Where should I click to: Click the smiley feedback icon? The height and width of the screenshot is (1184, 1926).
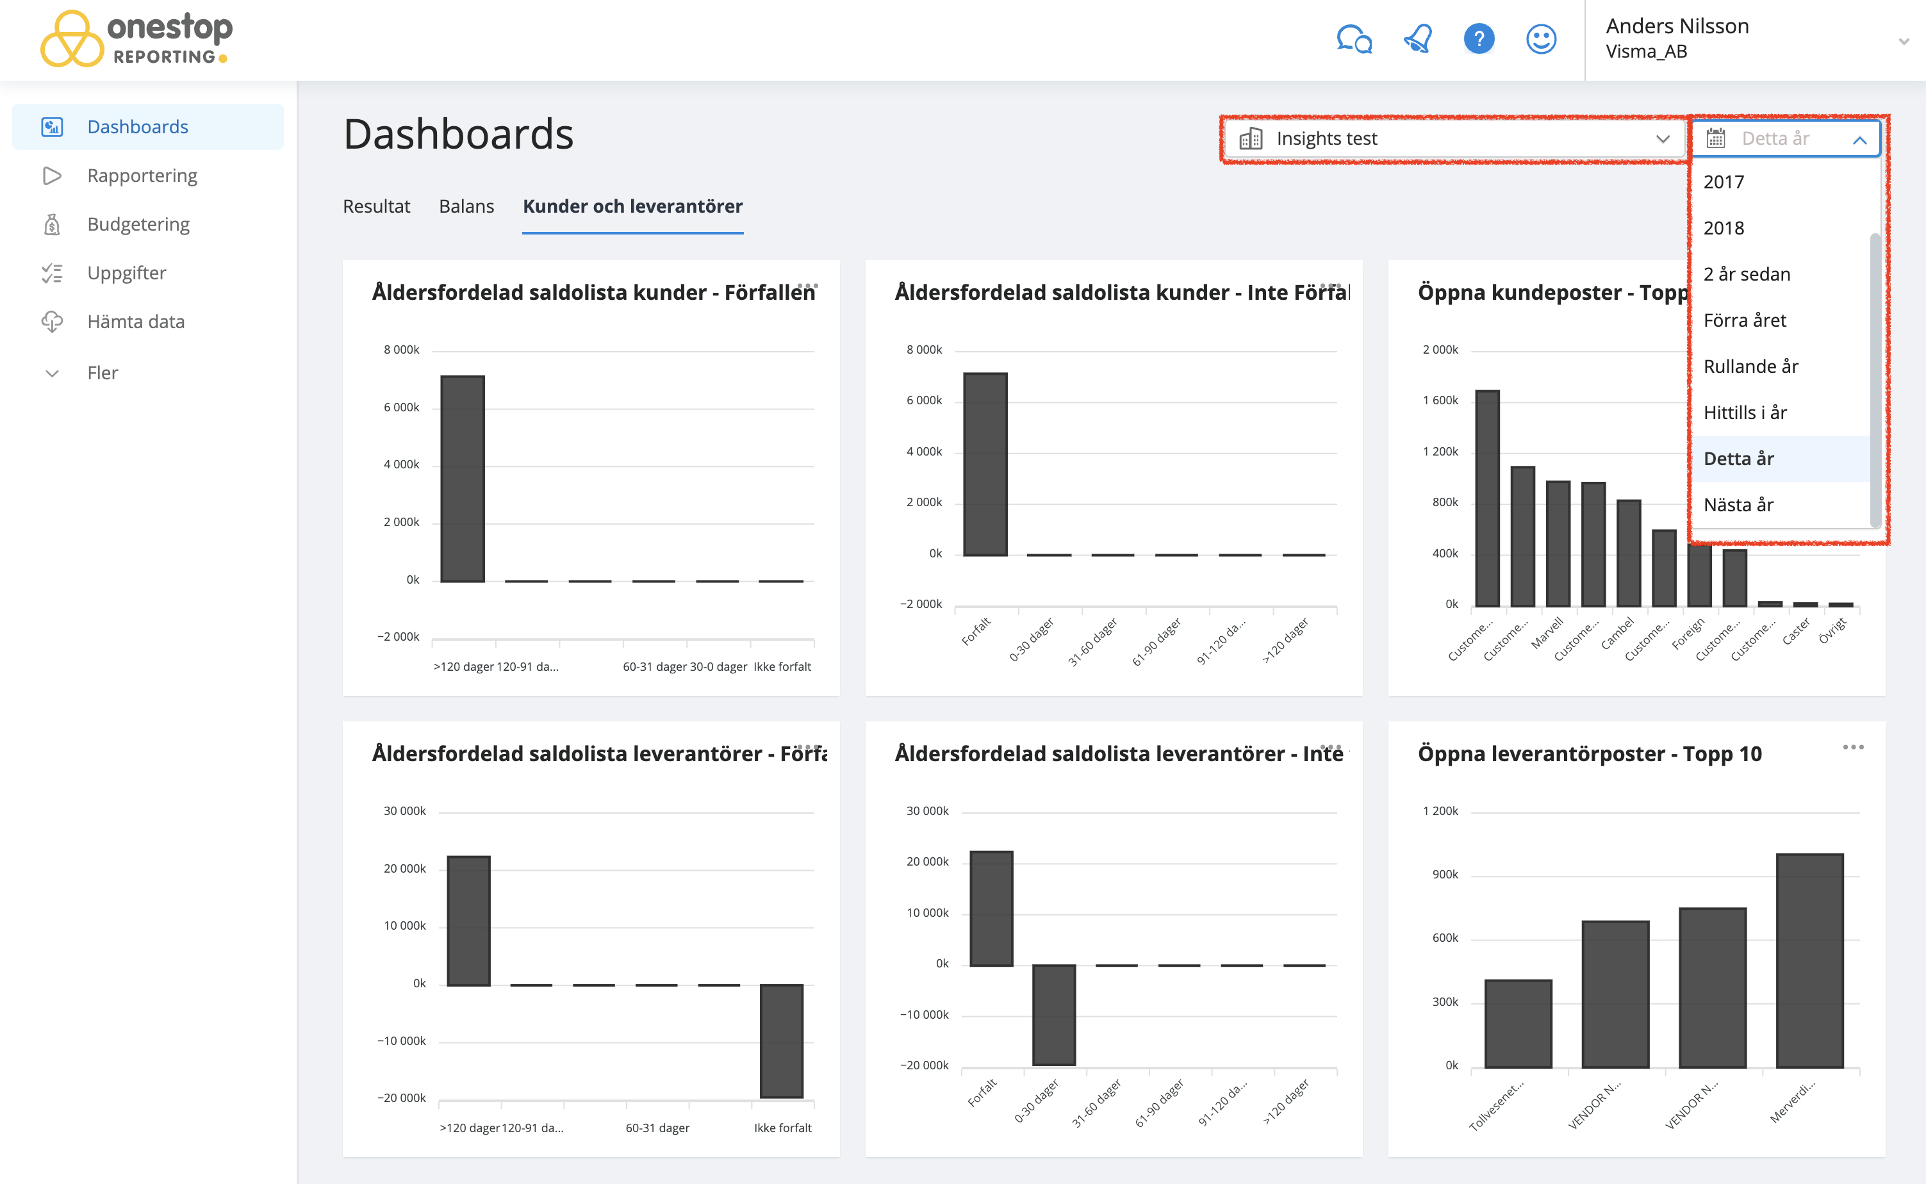click(1541, 39)
